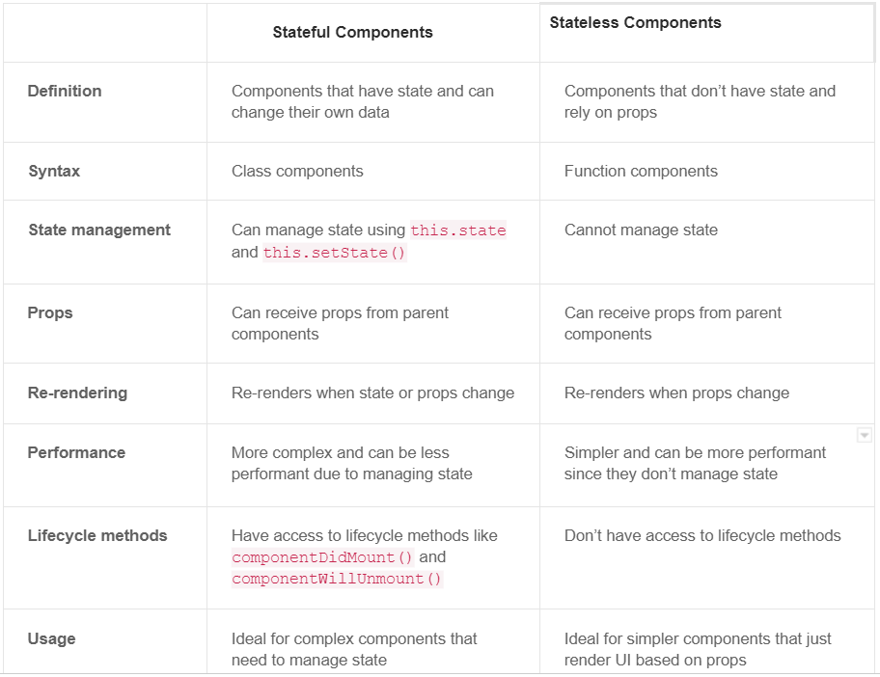Select the Re-rendering row label
Screen dimensions: 880x677
(x=77, y=393)
